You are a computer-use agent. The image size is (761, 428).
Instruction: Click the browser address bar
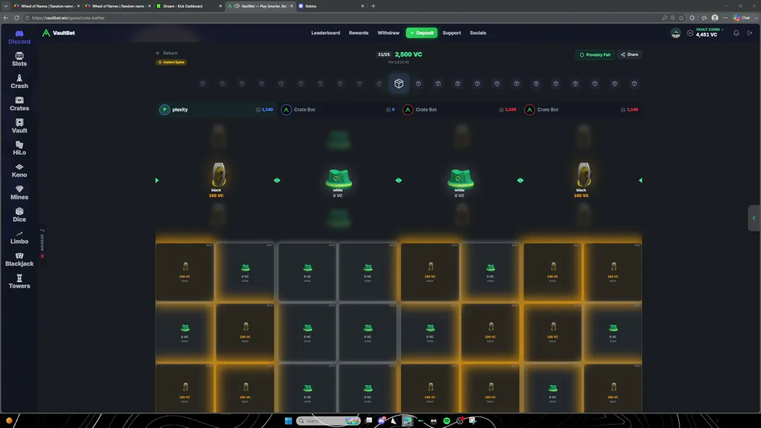345,18
